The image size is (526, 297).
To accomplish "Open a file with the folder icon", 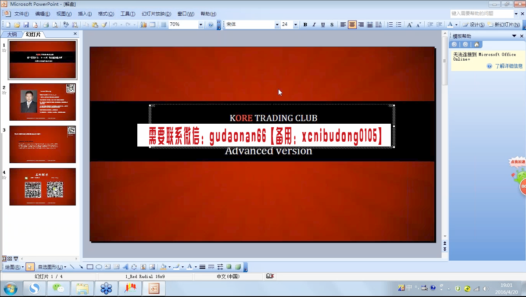I will (x=17, y=25).
